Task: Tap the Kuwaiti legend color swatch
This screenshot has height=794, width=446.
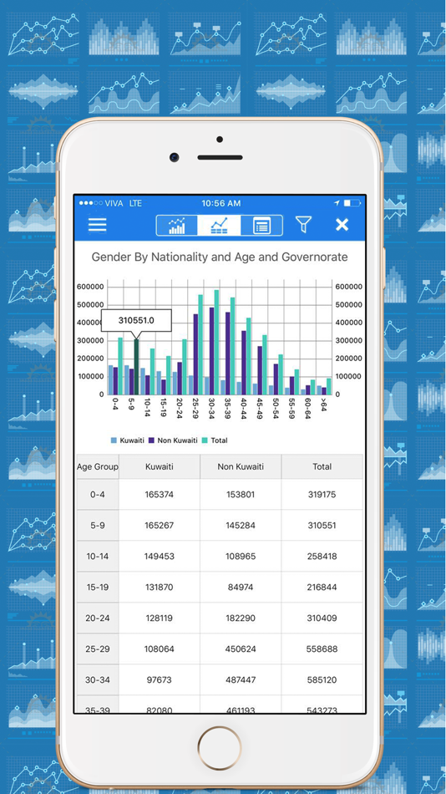Action: [x=114, y=440]
